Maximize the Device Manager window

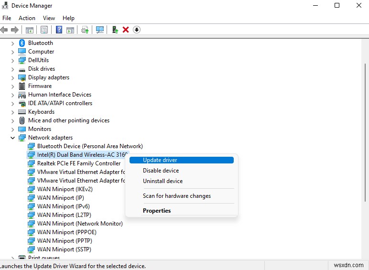[x=337, y=5]
